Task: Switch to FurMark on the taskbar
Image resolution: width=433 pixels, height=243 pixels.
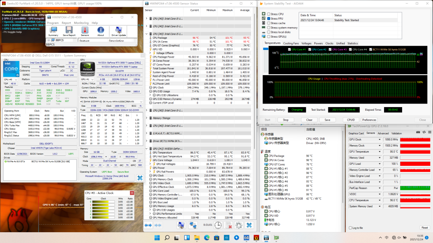Action: tap(256, 237)
